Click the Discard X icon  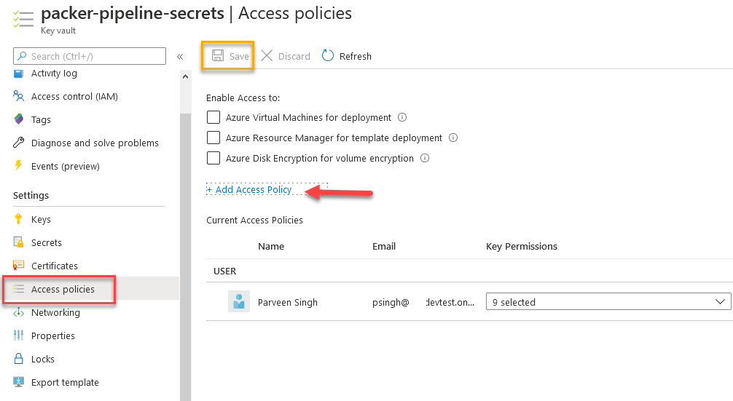[267, 56]
